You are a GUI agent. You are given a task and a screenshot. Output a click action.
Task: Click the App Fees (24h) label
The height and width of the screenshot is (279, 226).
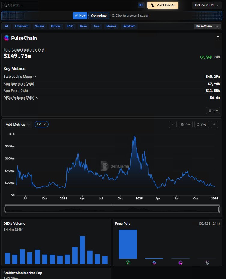16,91
